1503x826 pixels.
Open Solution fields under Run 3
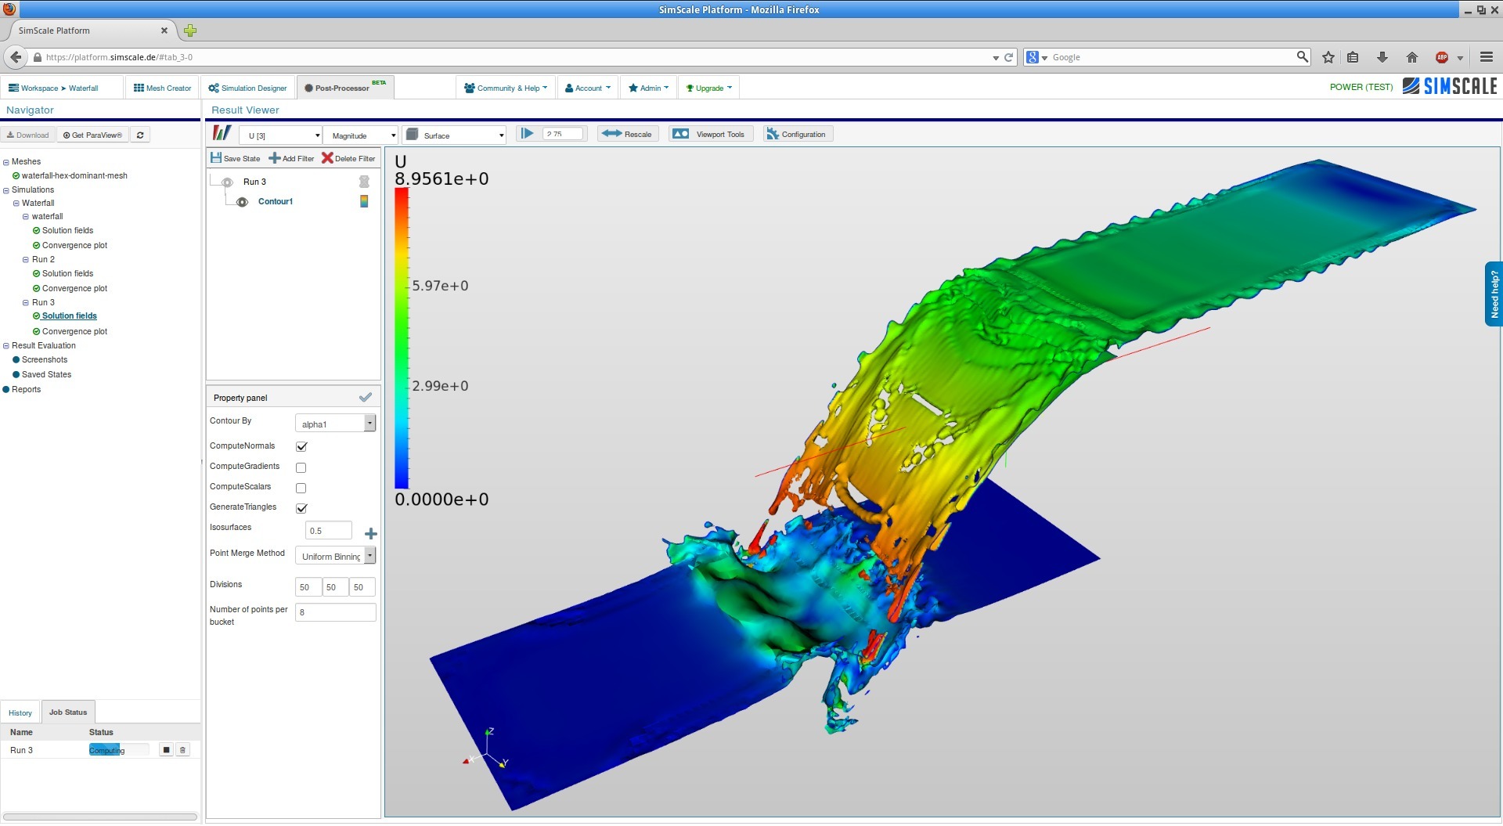69,316
